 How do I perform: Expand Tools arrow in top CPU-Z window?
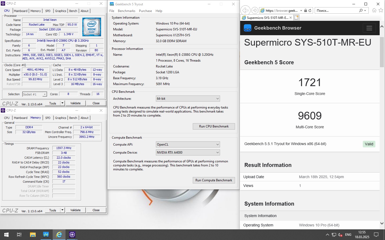point(62,103)
